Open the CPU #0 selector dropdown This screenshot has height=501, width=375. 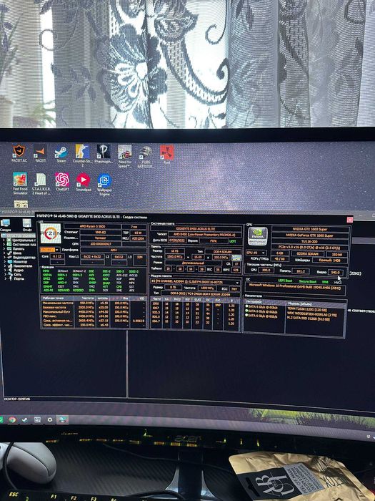pos(50,250)
